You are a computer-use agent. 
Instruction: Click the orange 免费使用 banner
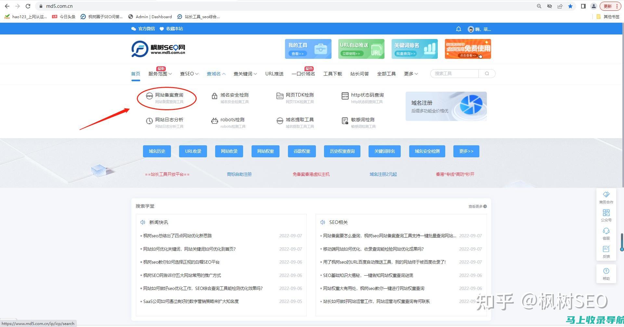pyautogui.click(x=468, y=49)
